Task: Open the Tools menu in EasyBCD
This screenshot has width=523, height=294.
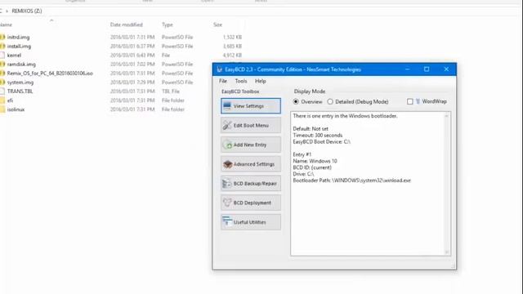Action: [x=241, y=81]
